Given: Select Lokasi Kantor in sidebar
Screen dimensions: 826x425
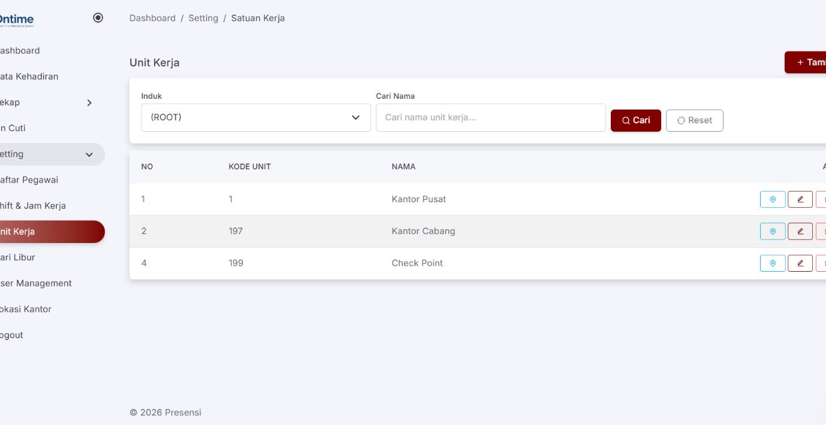Looking at the screenshot, I should click(x=26, y=309).
